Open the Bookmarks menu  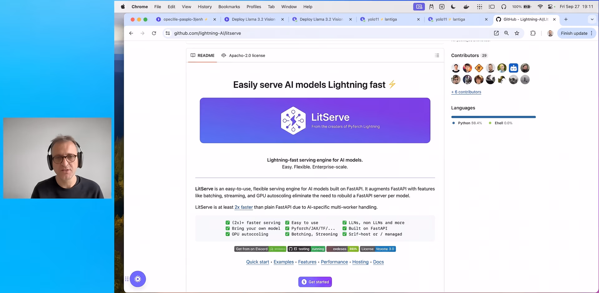229,7
